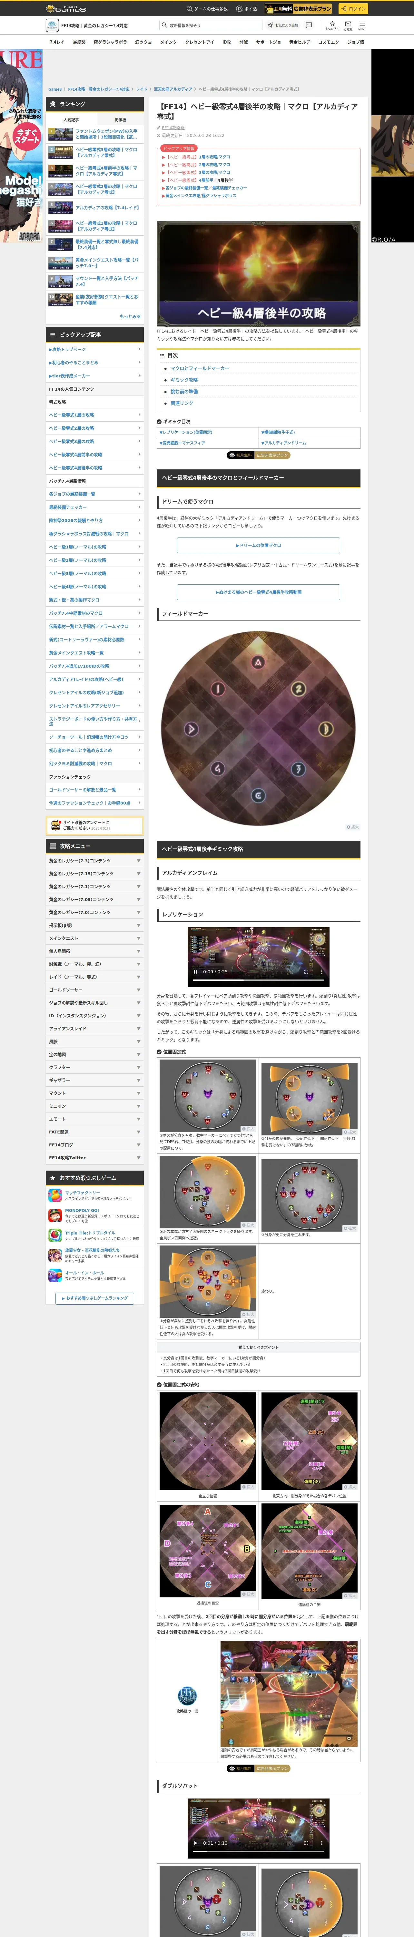
Task: Expand レイド (ノーマル、零式) section
Action: [95, 977]
